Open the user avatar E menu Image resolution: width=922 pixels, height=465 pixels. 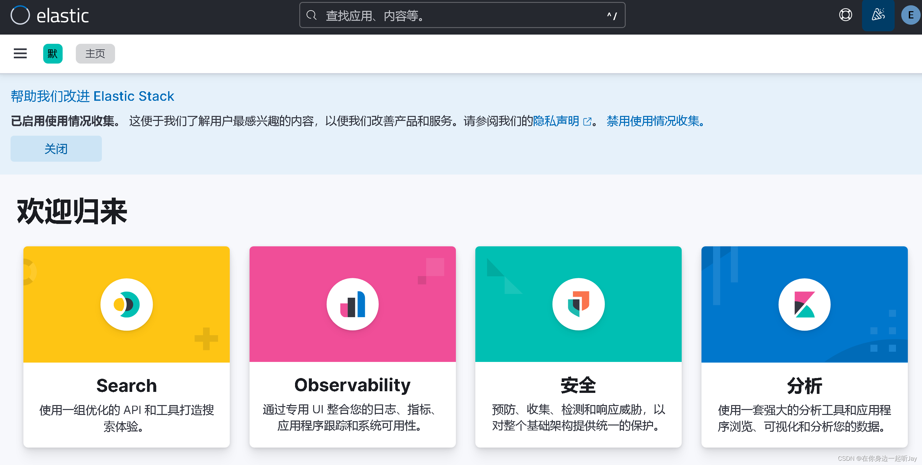coord(910,15)
